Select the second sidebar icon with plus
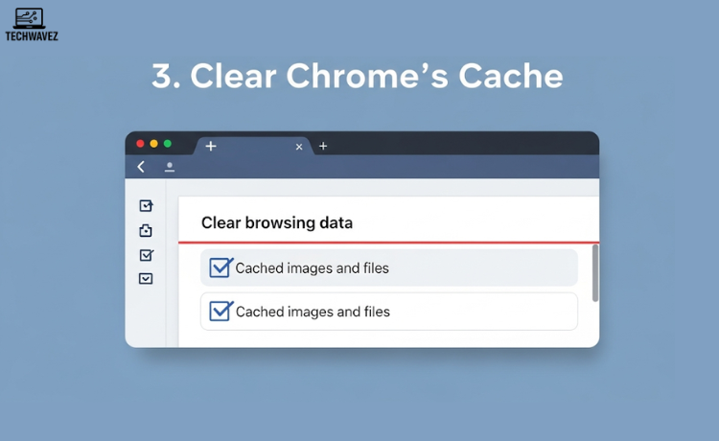The image size is (719, 441). point(146,230)
